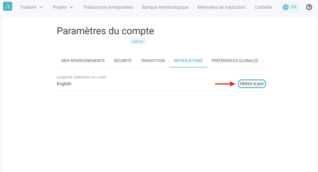
Task: Select the Notifications tab
Action: 188,61
